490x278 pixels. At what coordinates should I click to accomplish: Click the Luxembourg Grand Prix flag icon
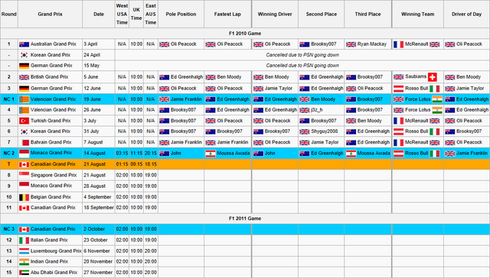(24, 251)
